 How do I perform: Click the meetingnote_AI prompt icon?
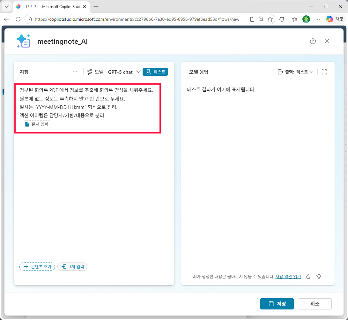tap(24, 41)
